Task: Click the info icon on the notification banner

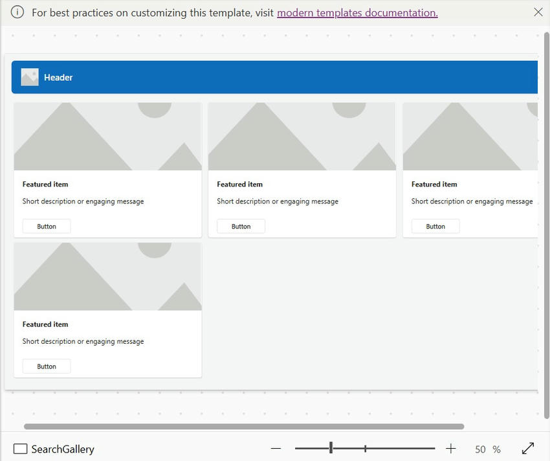Action: tap(17, 12)
